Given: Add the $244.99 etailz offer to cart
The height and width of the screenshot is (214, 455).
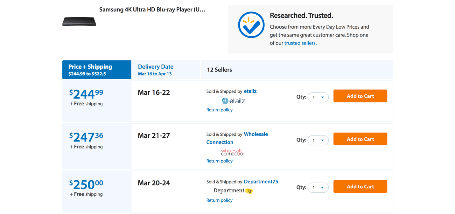Looking at the screenshot, I should pos(360,96).
